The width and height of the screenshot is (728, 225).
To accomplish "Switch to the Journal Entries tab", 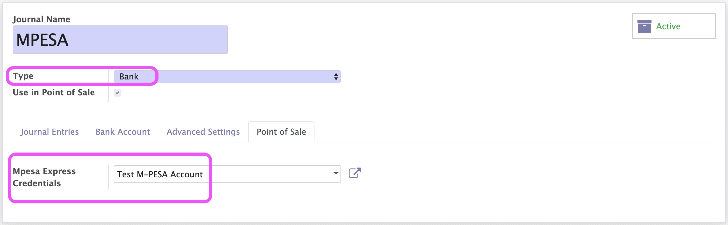I will [x=50, y=132].
